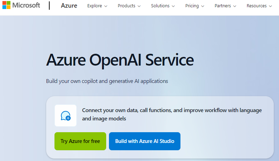This screenshot has width=279, height=161.
Task: Click the chat bubble plus icon
Action: (x=66, y=116)
